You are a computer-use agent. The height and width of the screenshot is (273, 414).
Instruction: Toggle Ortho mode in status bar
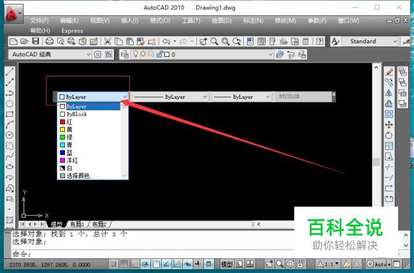(x=134, y=263)
